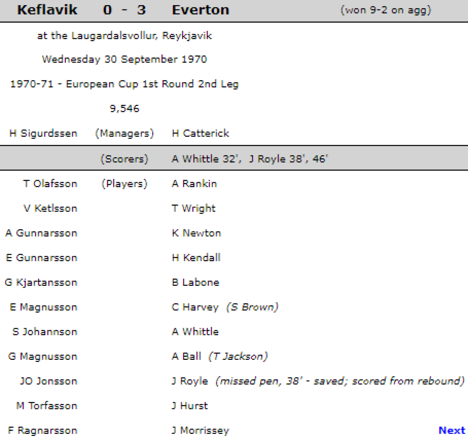Click Keflavik player F Ragnarsson
This screenshot has height=439, width=468.
43,430
